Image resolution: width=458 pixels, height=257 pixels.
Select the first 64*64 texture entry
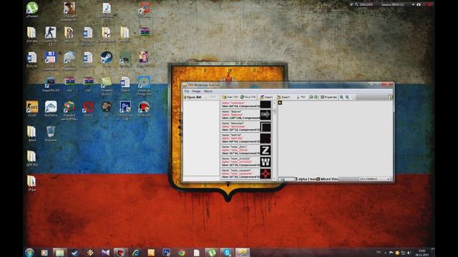(246, 105)
